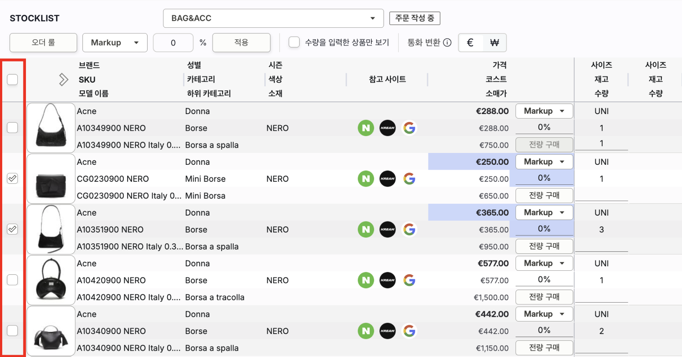The width and height of the screenshot is (682, 357).
Task: Open KREAM link for CG0230900 NERO
Action: pyautogui.click(x=387, y=179)
